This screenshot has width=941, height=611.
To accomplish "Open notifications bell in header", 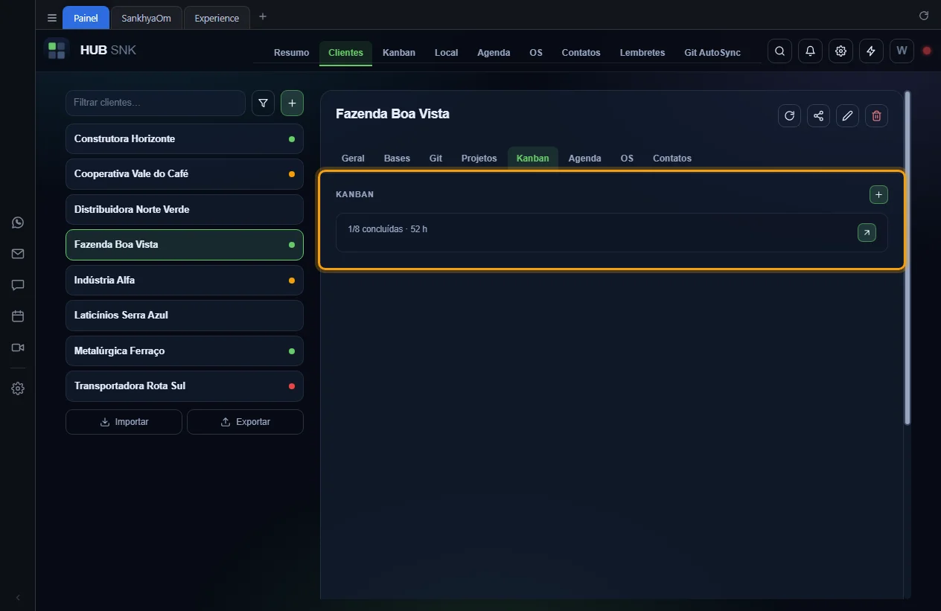I will 810,51.
